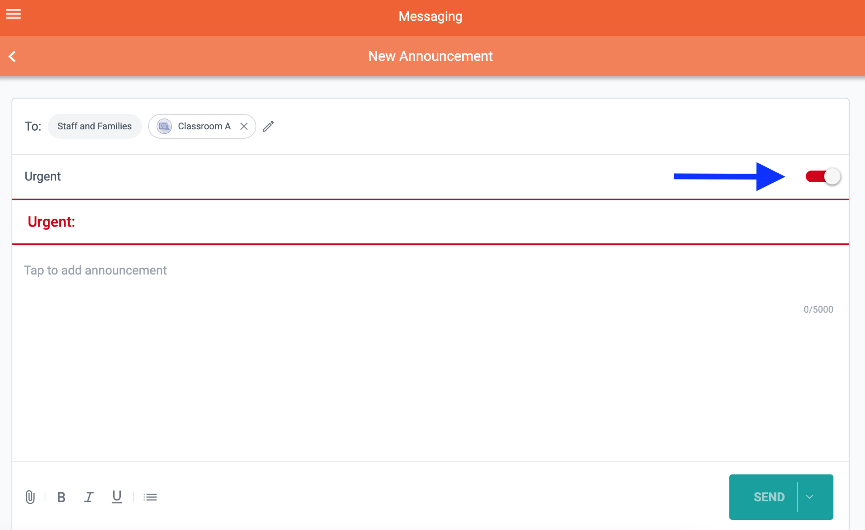Click the paperclip attachment icon
Screen dimensions: 865x530
tap(30, 497)
